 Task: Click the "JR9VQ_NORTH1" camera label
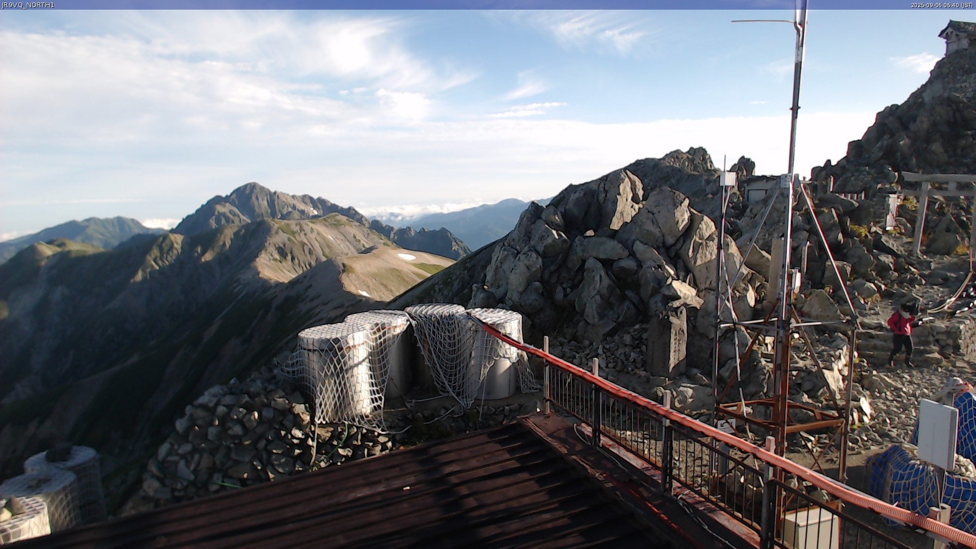point(27,5)
